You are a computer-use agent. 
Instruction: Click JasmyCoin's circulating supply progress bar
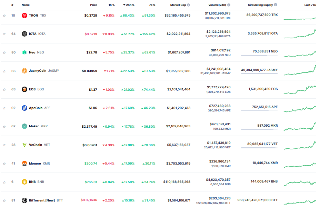point(259,74)
